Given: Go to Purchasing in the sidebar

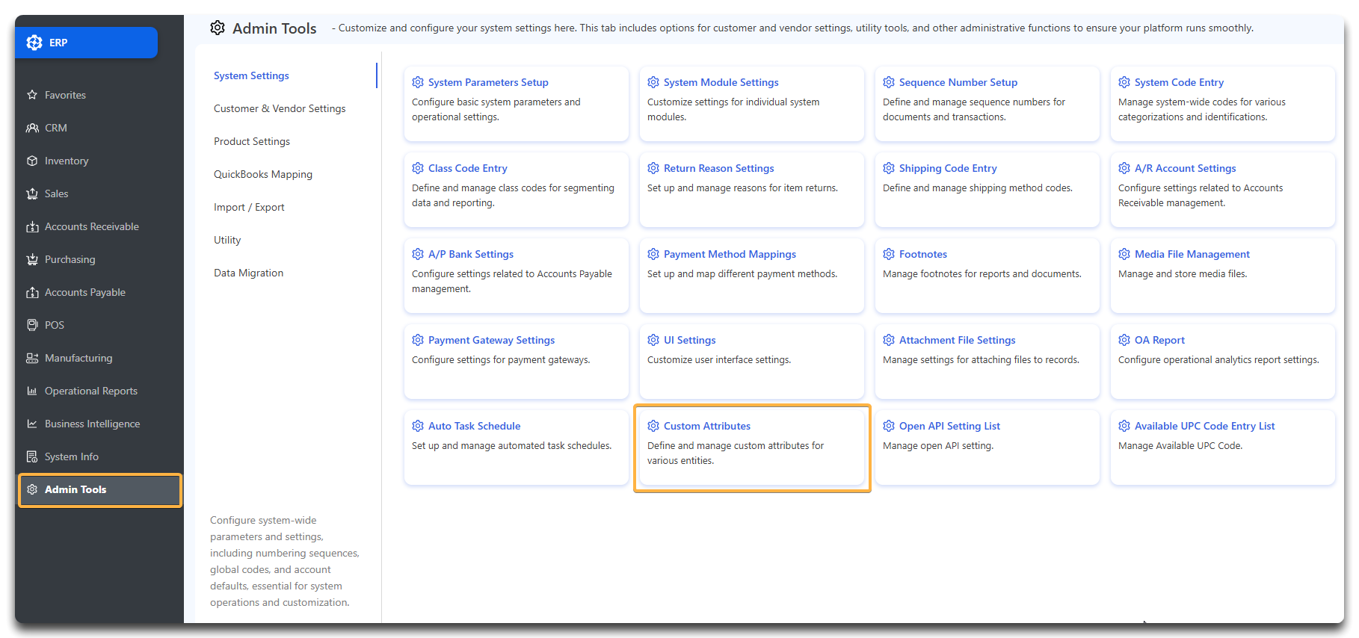Looking at the screenshot, I should pos(70,259).
